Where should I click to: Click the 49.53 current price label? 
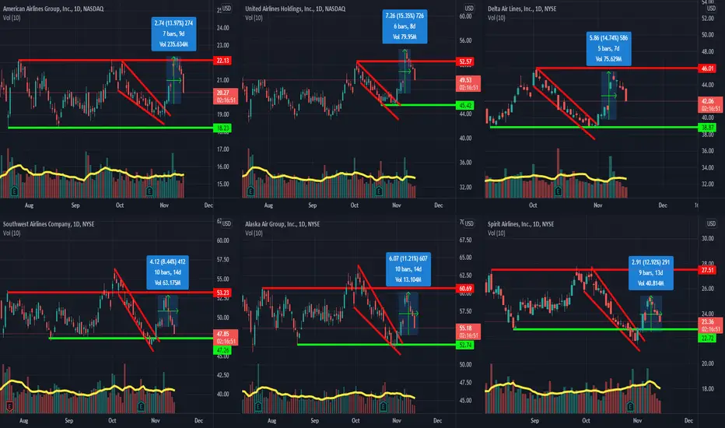click(468, 84)
